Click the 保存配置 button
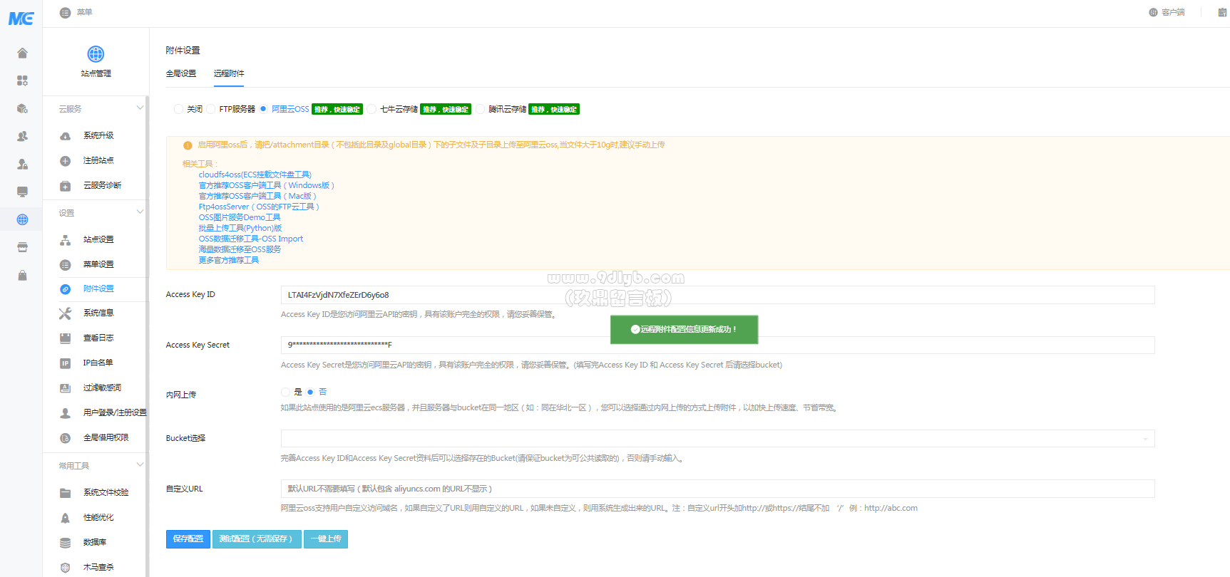Screen dimensions: 1230x577 188,539
